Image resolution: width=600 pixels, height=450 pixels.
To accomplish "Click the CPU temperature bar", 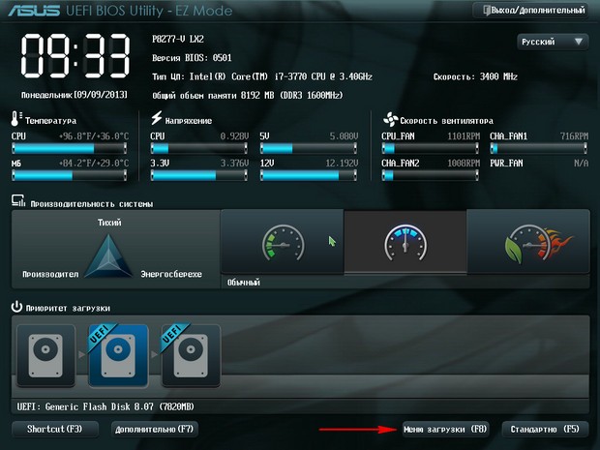I will (70, 148).
